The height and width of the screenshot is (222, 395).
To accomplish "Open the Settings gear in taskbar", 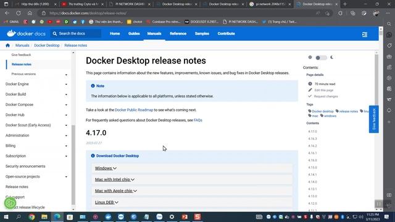I will pyautogui.click(x=172, y=216).
